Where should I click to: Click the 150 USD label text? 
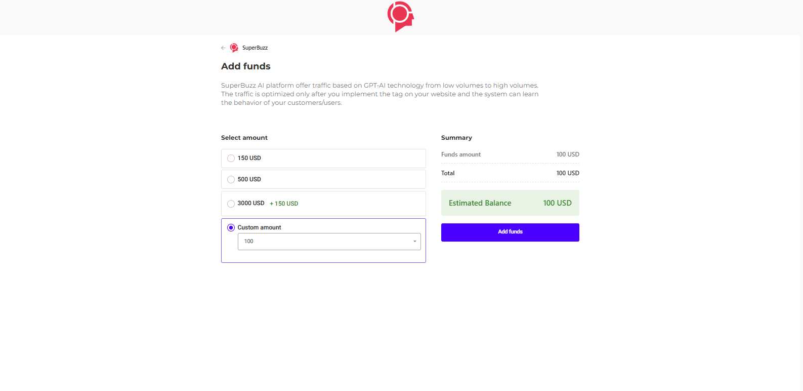[249, 158]
